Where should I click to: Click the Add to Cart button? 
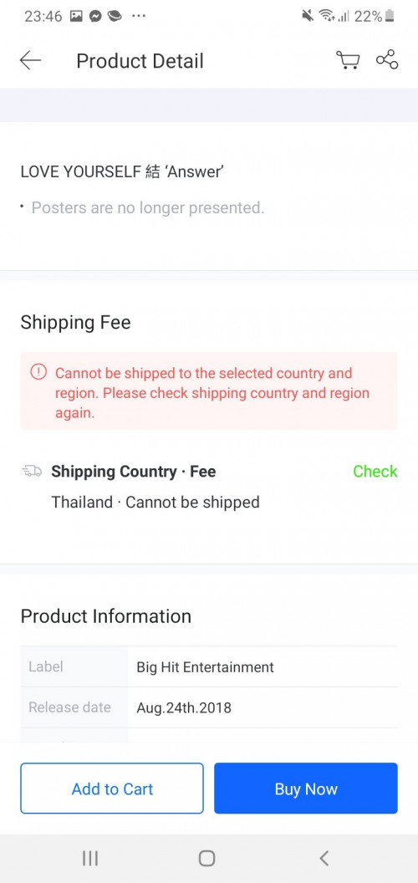[x=112, y=789]
